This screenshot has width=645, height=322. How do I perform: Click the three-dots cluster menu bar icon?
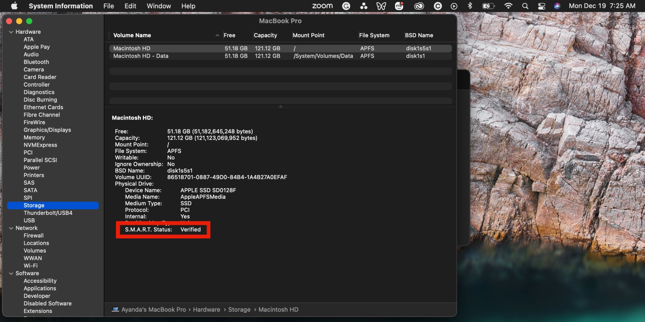click(x=364, y=6)
